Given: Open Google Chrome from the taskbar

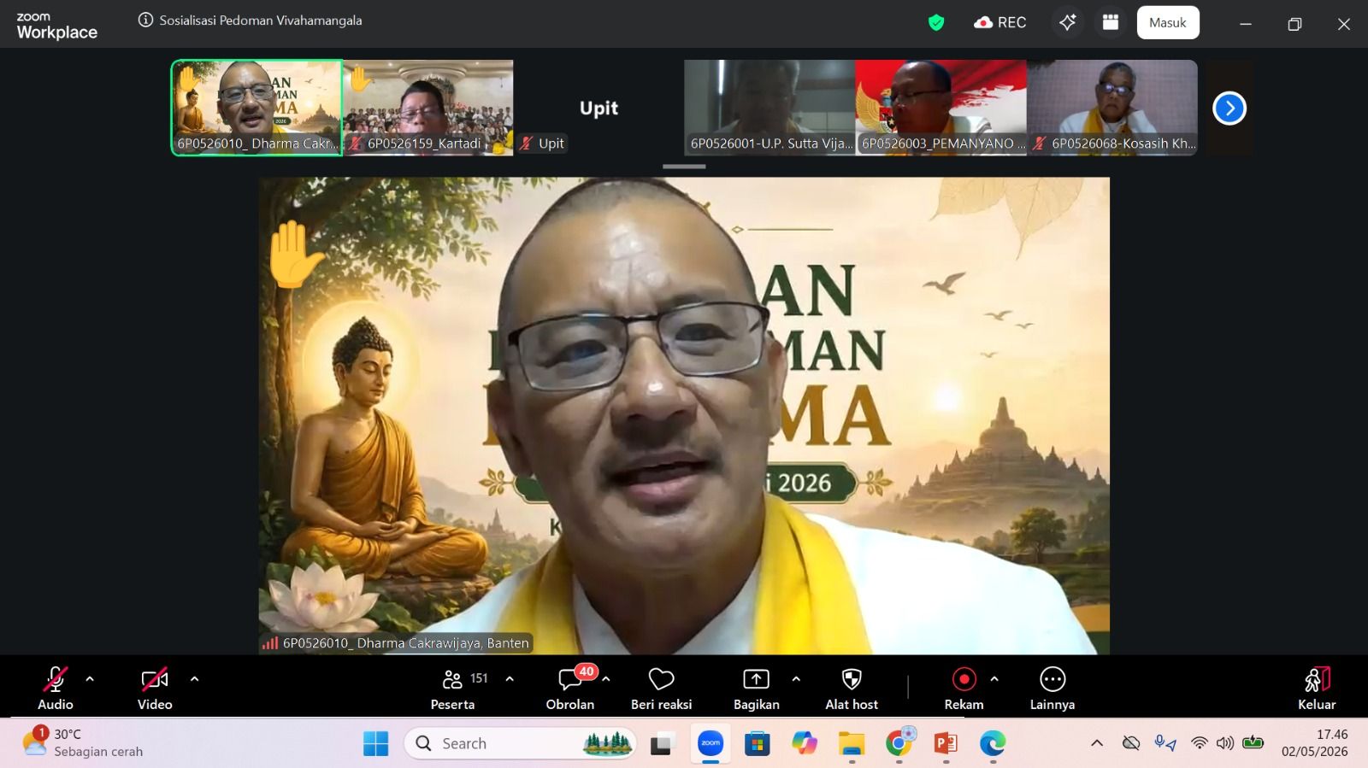Looking at the screenshot, I should coord(899,743).
